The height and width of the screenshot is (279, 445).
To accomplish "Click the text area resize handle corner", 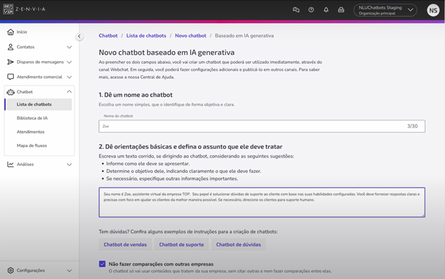I will [423, 215].
